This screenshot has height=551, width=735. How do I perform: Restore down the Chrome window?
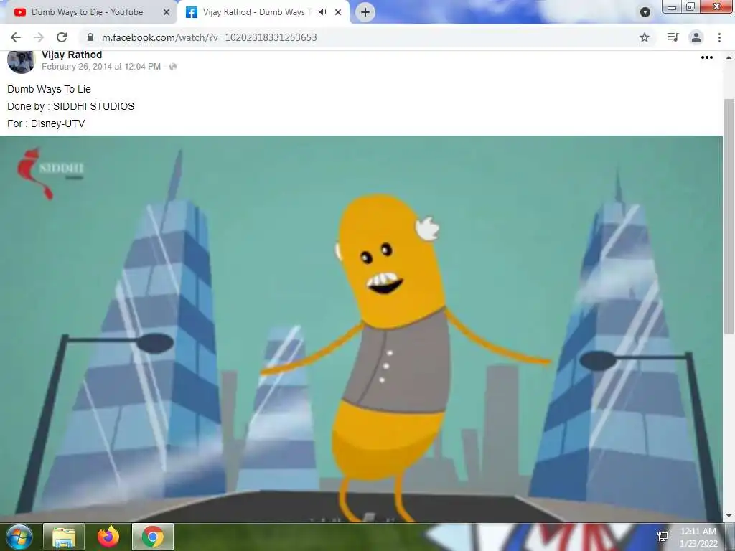690,6
